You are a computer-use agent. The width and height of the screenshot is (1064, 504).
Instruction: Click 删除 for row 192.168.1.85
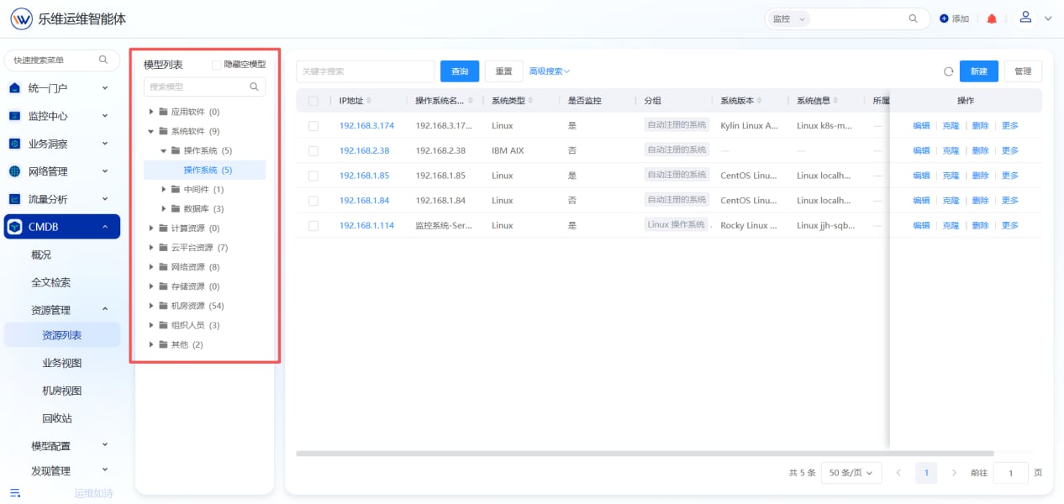click(x=980, y=176)
